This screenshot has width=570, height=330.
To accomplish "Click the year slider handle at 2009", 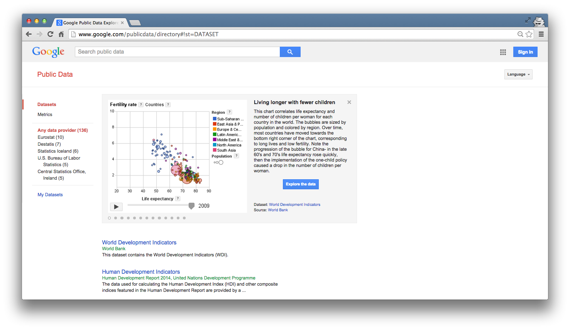I will [191, 206].
